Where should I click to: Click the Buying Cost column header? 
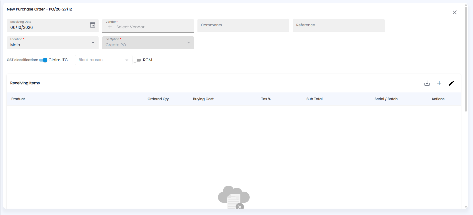pos(203,99)
